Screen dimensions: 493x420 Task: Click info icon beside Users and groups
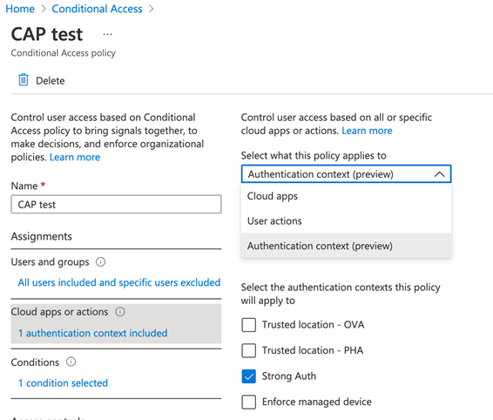pyautogui.click(x=101, y=261)
